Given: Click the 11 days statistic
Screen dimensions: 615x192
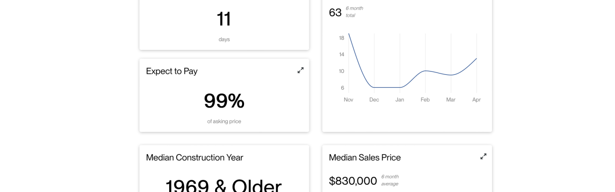Looking at the screenshot, I should click(x=224, y=19).
